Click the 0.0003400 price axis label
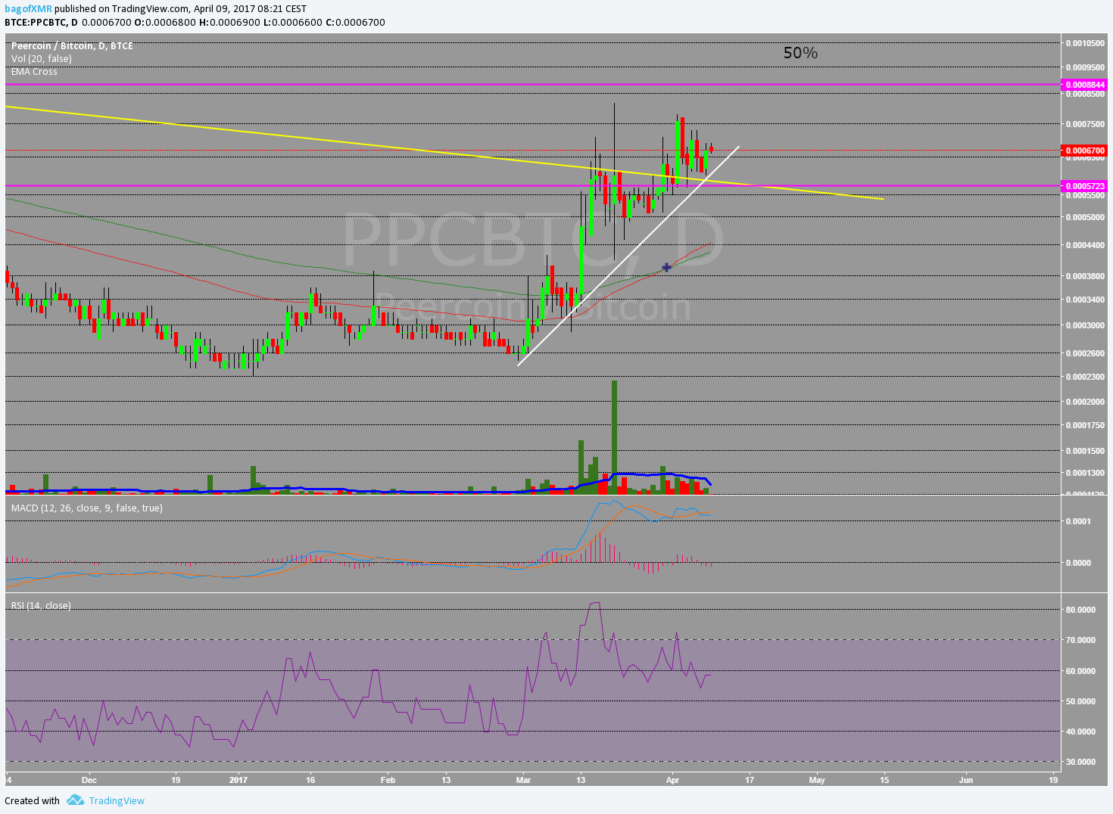Viewport: 1113px width, 814px height. tap(1085, 300)
